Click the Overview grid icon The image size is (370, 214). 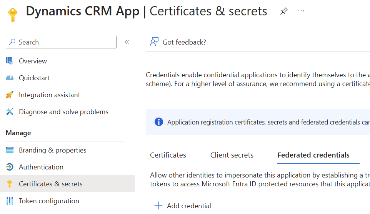[10, 61]
